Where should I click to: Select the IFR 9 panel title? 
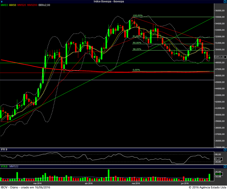(x=4, y=150)
